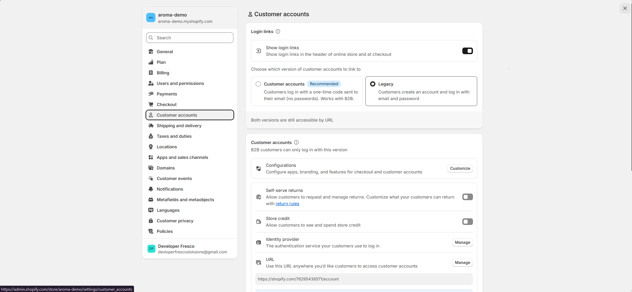Open the return rules link

click(x=287, y=204)
